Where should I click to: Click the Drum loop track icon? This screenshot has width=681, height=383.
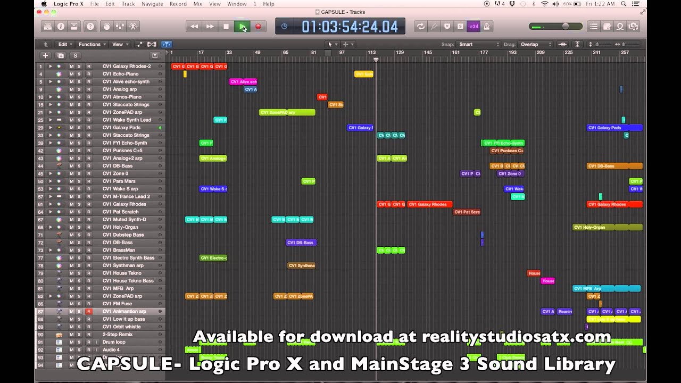59,342
